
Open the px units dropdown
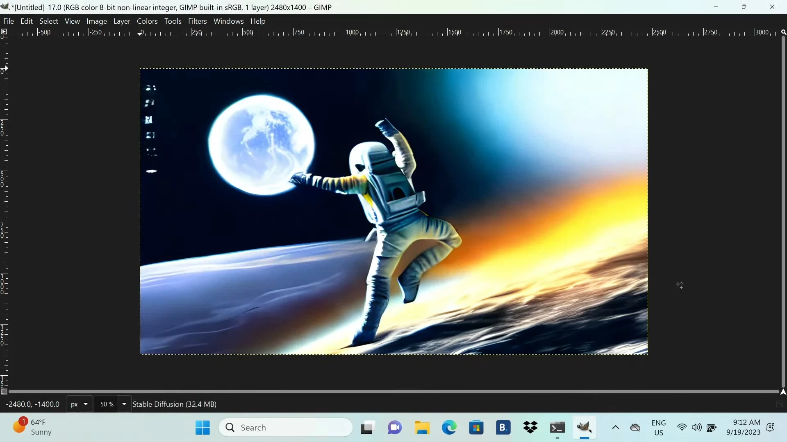80,404
